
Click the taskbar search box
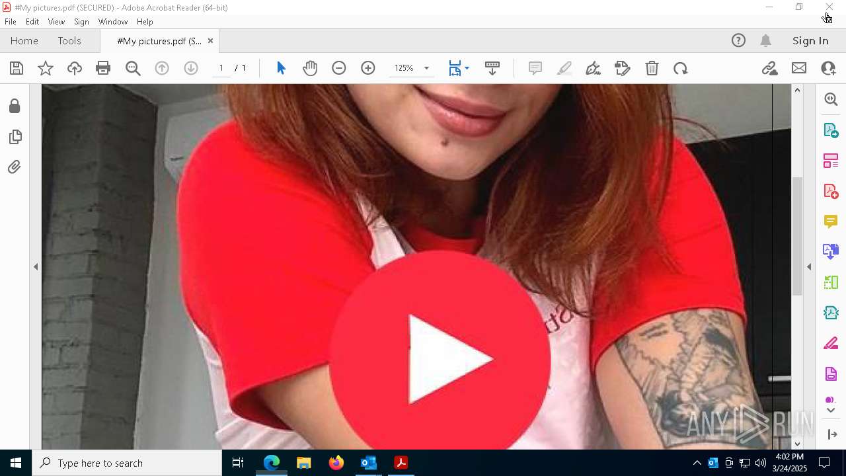pos(127,463)
